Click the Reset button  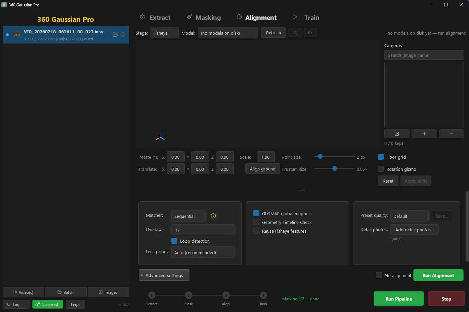click(388, 181)
